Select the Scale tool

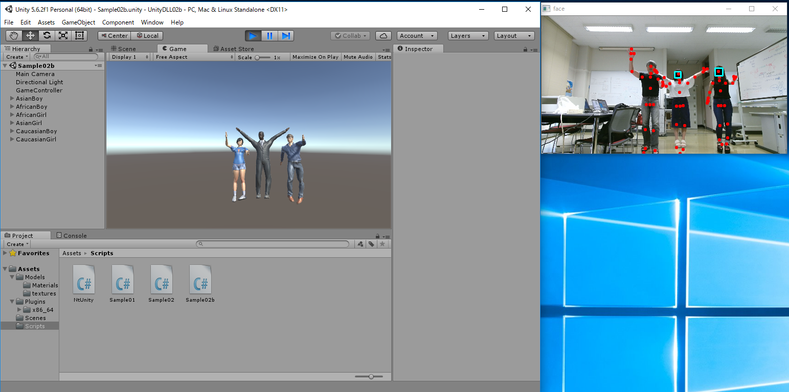point(63,36)
